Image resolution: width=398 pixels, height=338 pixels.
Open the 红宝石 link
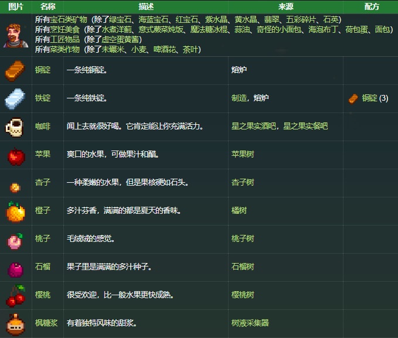click(x=186, y=19)
